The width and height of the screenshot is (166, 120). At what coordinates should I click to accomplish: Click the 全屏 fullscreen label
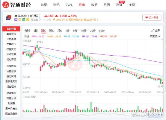tap(157, 31)
